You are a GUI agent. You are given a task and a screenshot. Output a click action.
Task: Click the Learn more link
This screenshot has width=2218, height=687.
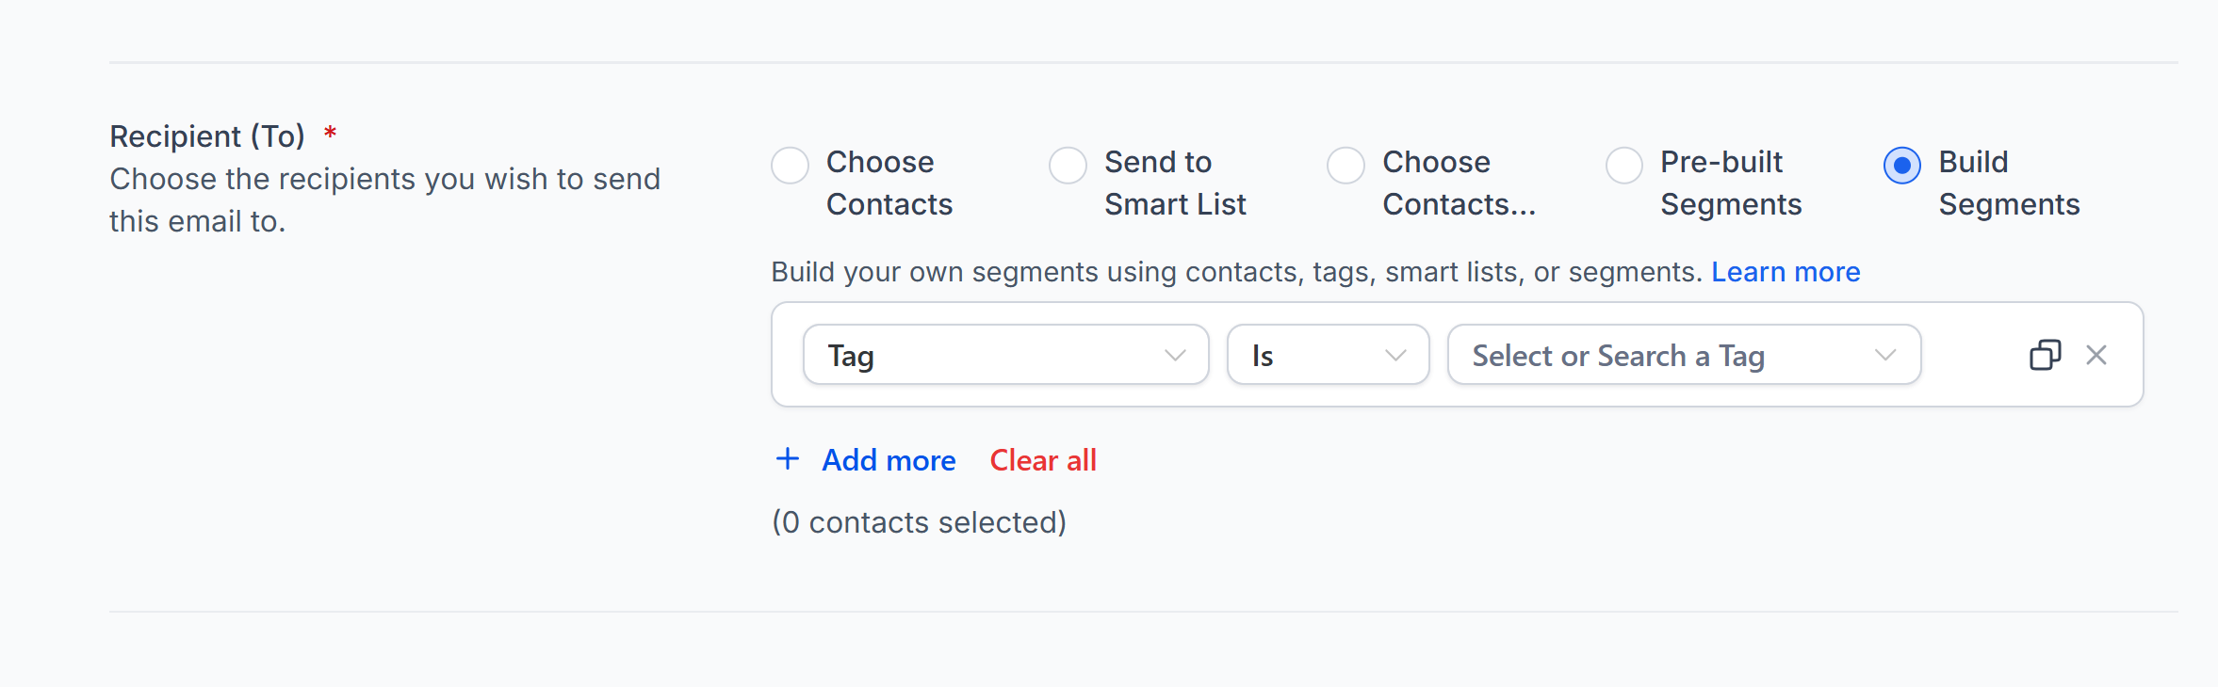tap(1786, 272)
